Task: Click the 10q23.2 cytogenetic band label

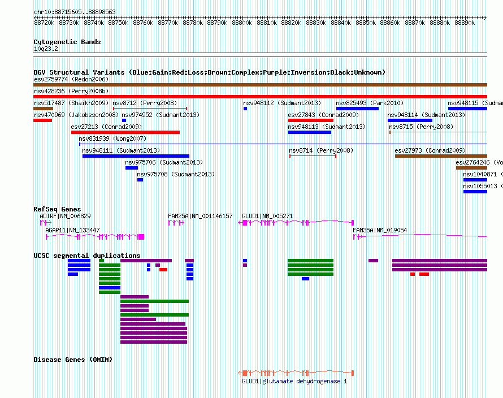Action: click(x=46, y=49)
